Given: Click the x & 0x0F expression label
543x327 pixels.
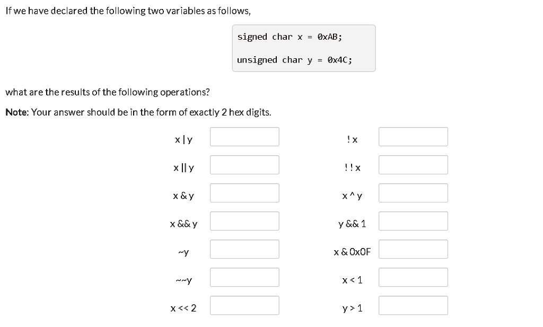Looking at the screenshot, I should [352, 252].
